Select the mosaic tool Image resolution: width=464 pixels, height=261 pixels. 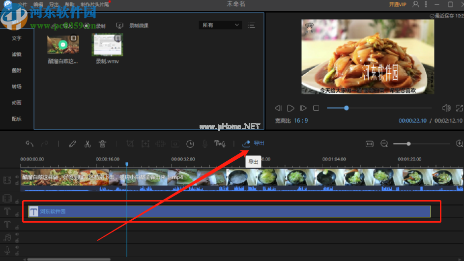click(160, 144)
